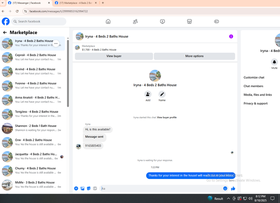Click the 'Hi, is this available?' message

pyautogui.click(x=97, y=129)
